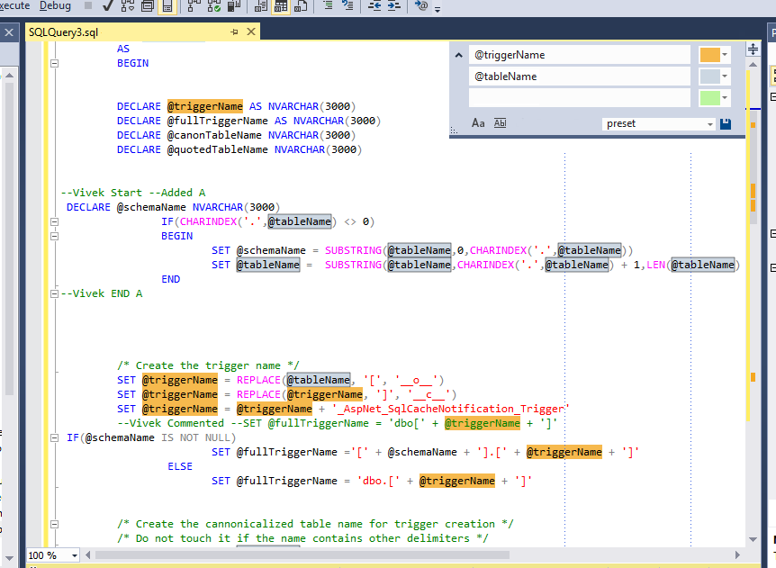The width and height of the screenshot is (776, 568).
Task: Click @quotedTableName in its DECLARE line
Action: click(217, 149)
